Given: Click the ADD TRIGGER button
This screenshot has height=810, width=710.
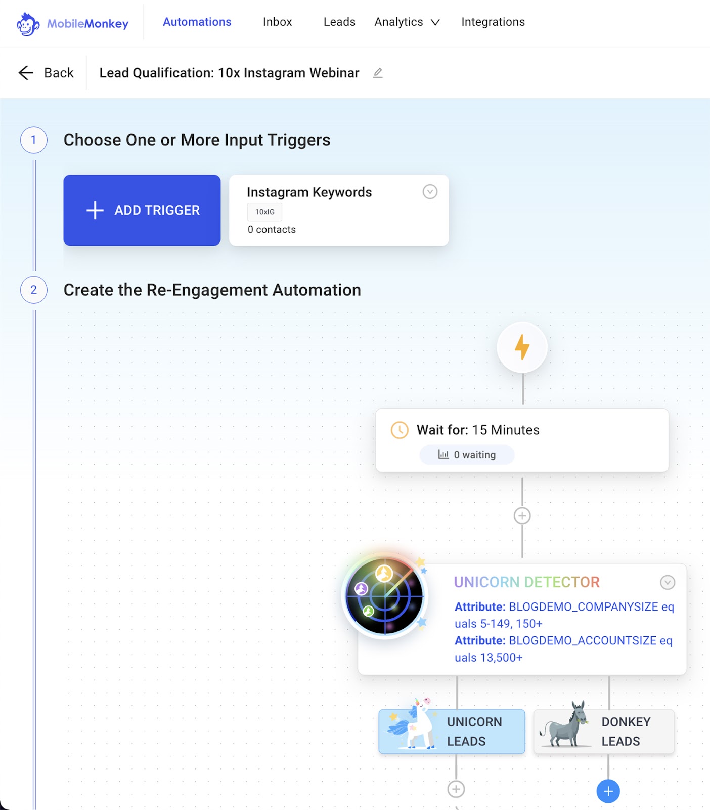Looking at the screenshot, I should pyautogui.click(x=142, y=210).
